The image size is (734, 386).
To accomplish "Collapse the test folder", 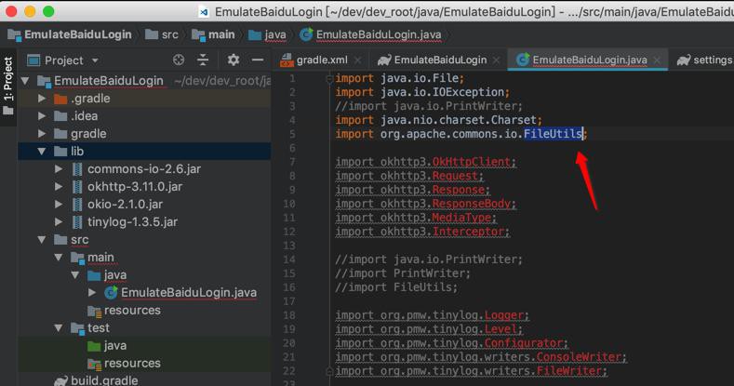I will (x=59, y=328).
